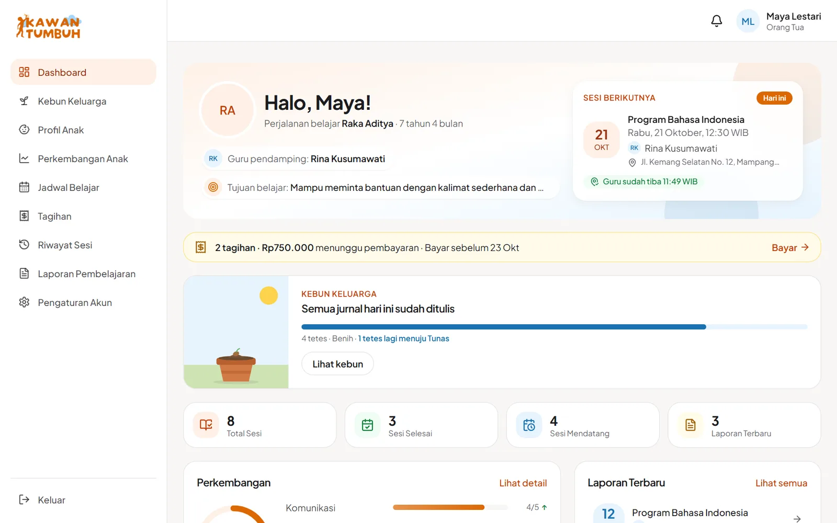The height and width of the screenshot is (523, 837).
Task: Click Bayar to pay bills
Action: pyautogui.click(x=790, y=247)
